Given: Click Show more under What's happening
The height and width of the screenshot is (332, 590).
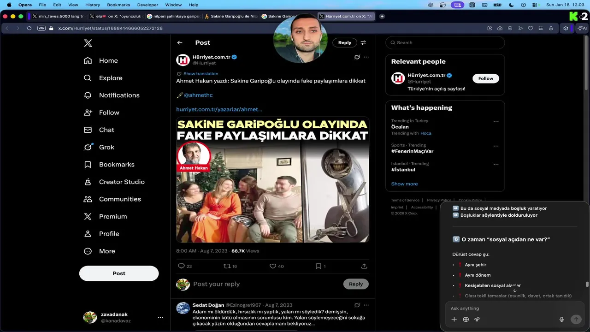Looking at the screenshot, I should click(404, 184).
